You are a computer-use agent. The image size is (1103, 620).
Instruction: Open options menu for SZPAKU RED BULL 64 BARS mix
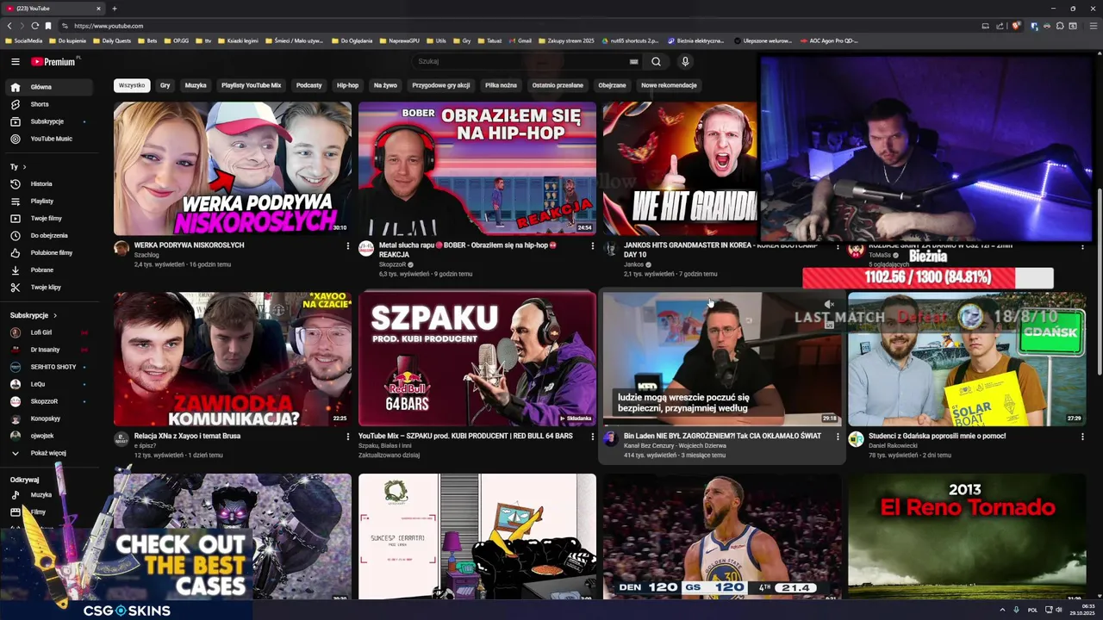point(593,437)
